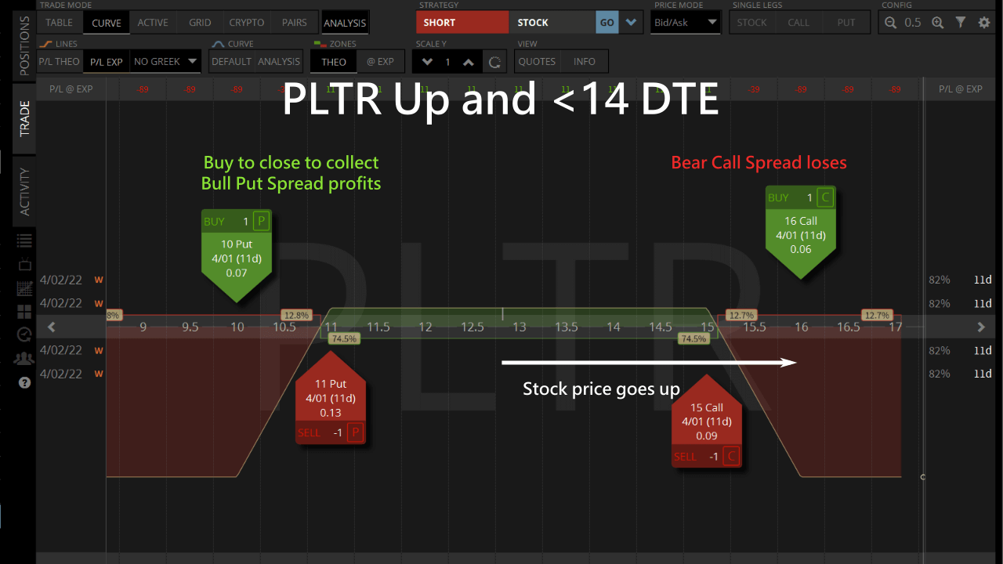Screen dimensions: 1003x564
Task: Select DEFAULT curve mode
Action: click(231, 61)
